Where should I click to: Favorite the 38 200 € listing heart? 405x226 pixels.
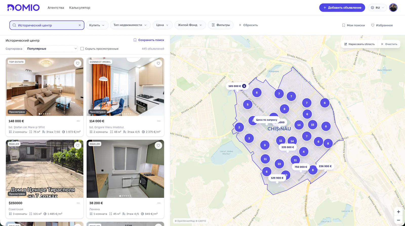(x=158, y=145)
